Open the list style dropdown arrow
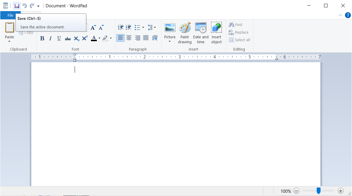Viewport: 352px width, 196px height. 143,27
